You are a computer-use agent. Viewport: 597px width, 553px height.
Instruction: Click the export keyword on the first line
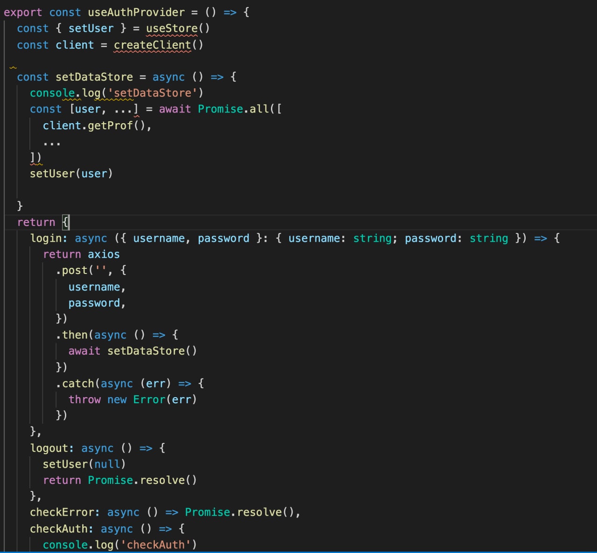click(x=22, y=13)
